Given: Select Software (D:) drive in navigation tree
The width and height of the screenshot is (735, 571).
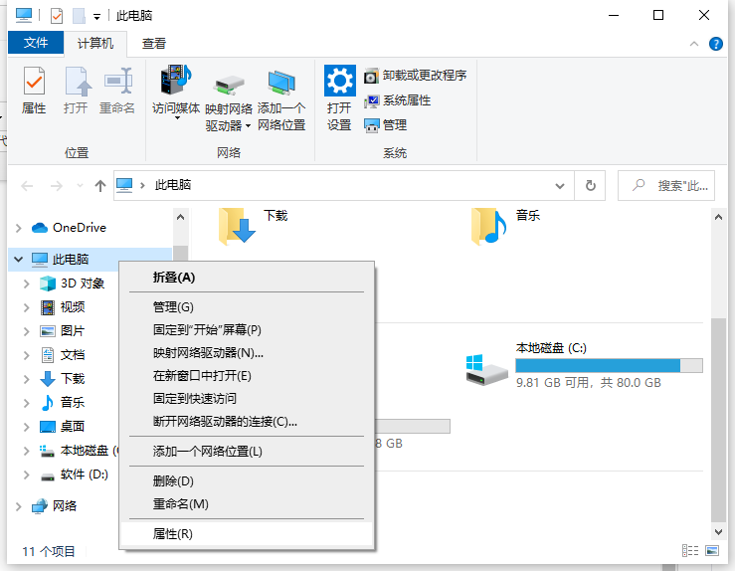Looking at the screenshot, I should tap(74, 475).
